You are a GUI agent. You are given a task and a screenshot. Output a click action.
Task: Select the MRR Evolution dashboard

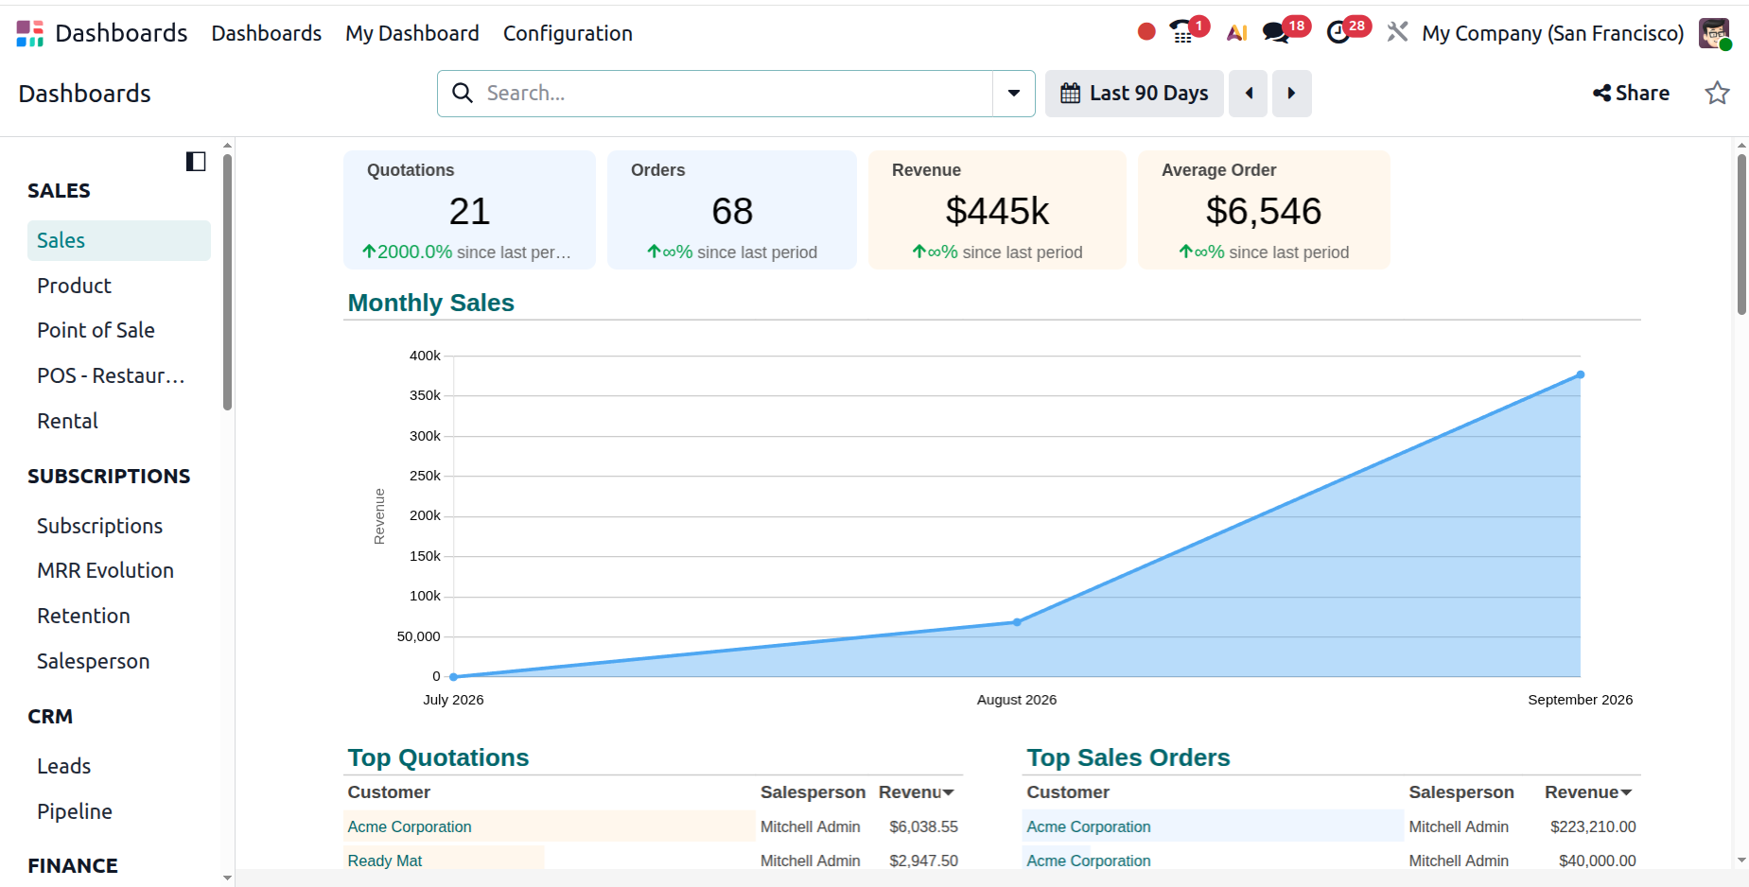[x=119, y=570]
